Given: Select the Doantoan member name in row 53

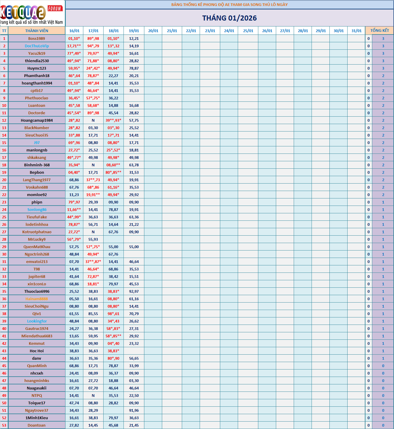Looking at the screenshot, I should (x=37, y=425).
